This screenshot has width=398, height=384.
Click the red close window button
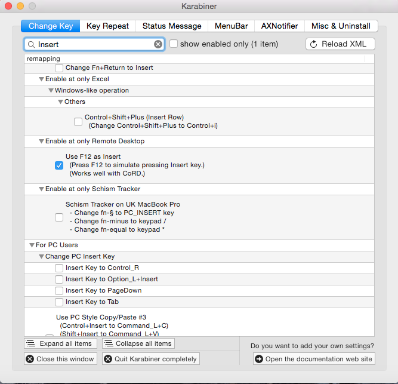8,6
